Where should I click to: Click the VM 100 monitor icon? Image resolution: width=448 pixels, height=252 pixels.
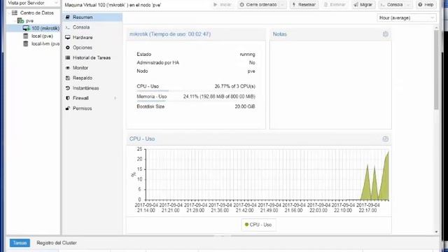tap(26, 28)
